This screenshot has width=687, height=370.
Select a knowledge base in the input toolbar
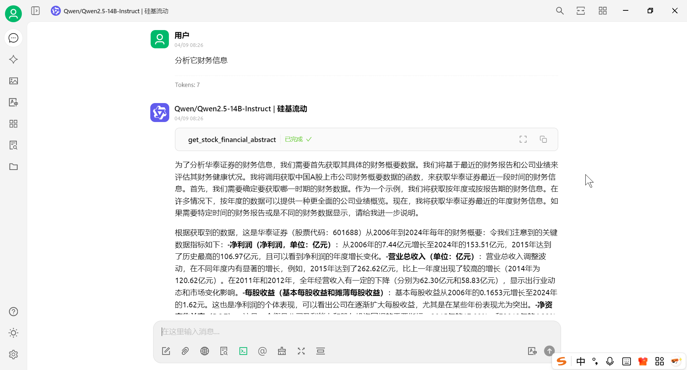[x=224, y=351]
